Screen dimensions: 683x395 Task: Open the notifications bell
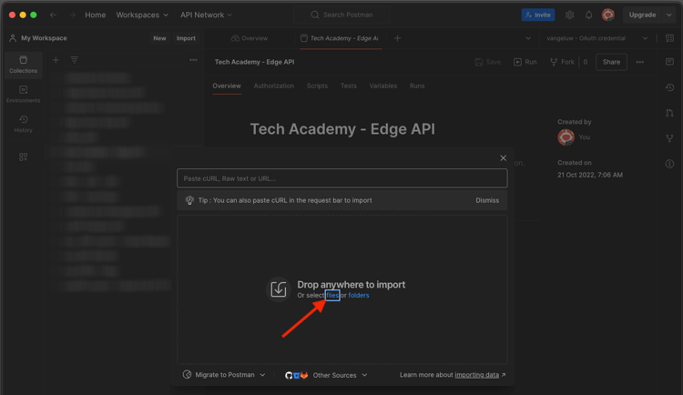coord(588,15)
